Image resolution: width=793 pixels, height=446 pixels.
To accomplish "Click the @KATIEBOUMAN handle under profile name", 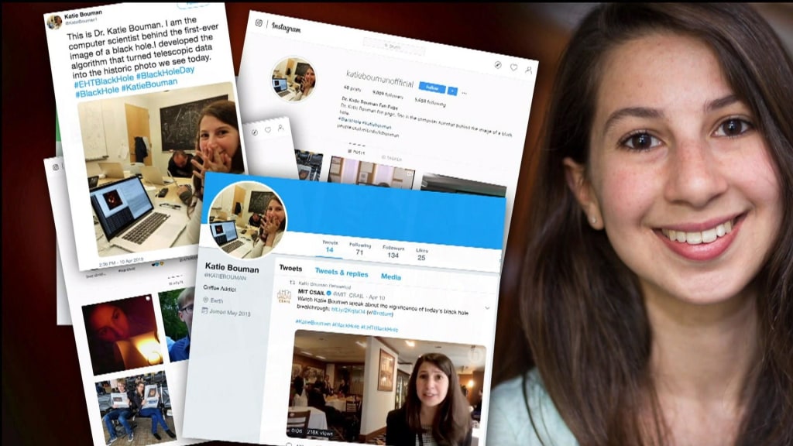I will (x=225, y=276).
